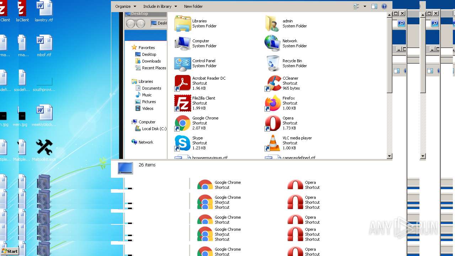Viewport: 455px width, 256px height.
Task: Click the Windows Start button
Action: 10,251
